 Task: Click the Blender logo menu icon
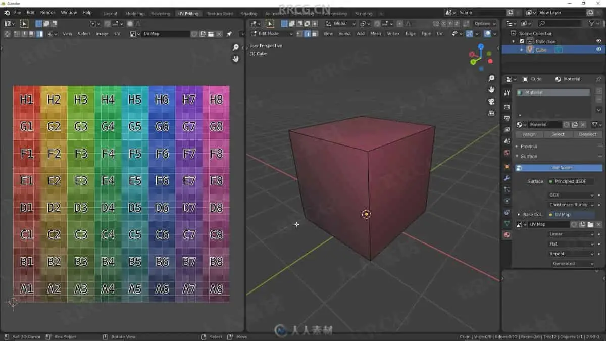pos(7,12)
